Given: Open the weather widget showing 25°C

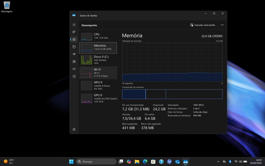Looking at the screenshot, I should pos(9,161).
